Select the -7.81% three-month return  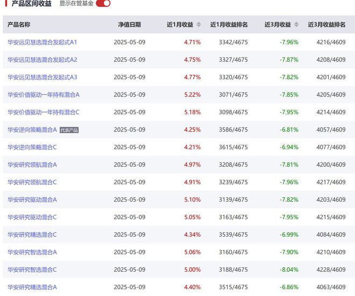[289, 165]
